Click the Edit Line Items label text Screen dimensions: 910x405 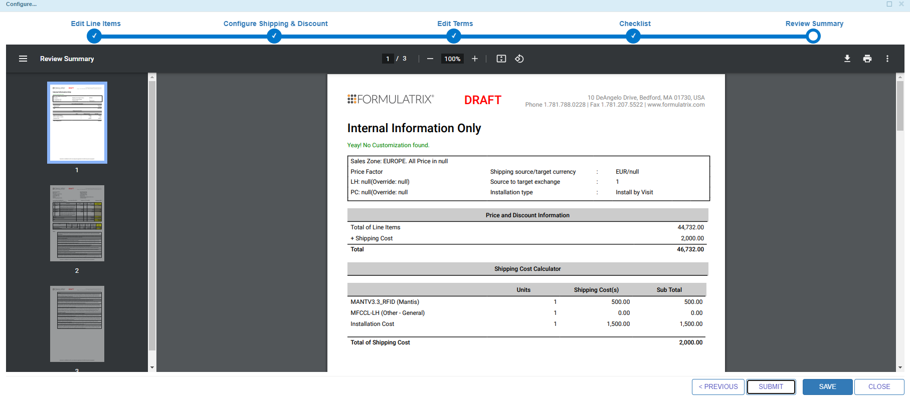96,24
